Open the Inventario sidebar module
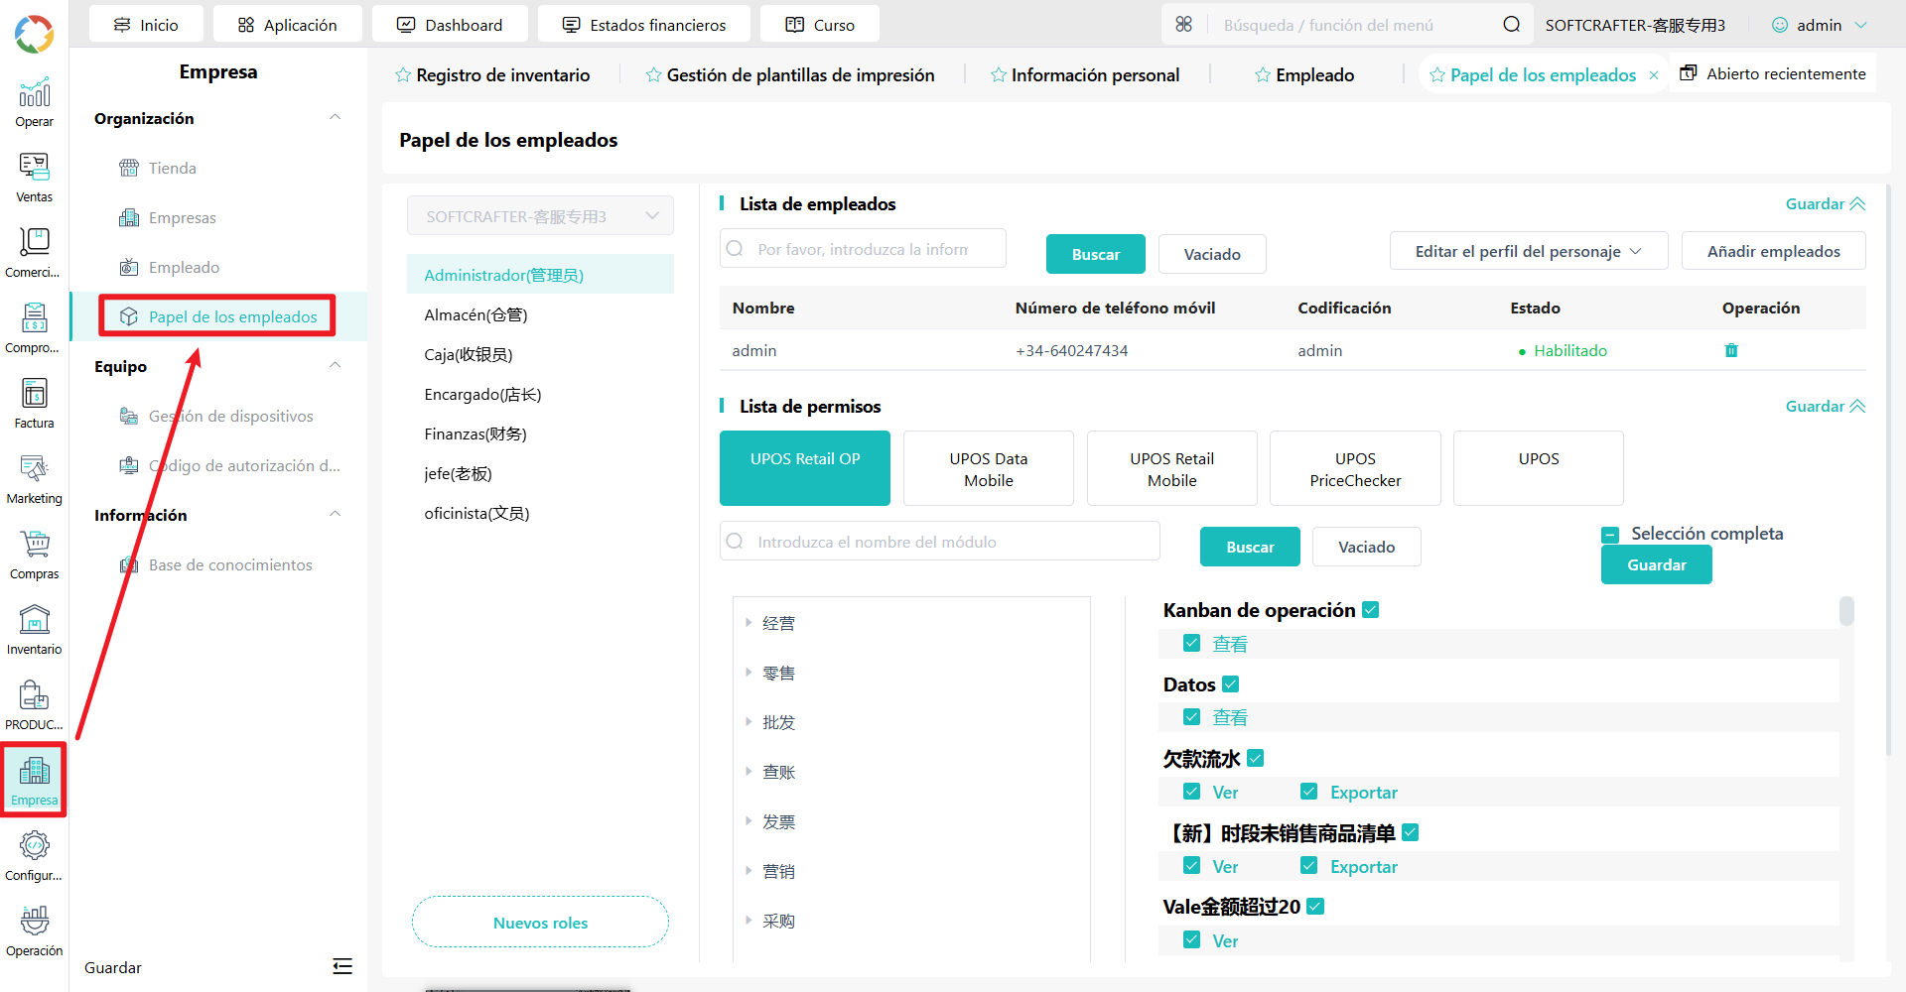 (34, 630)
